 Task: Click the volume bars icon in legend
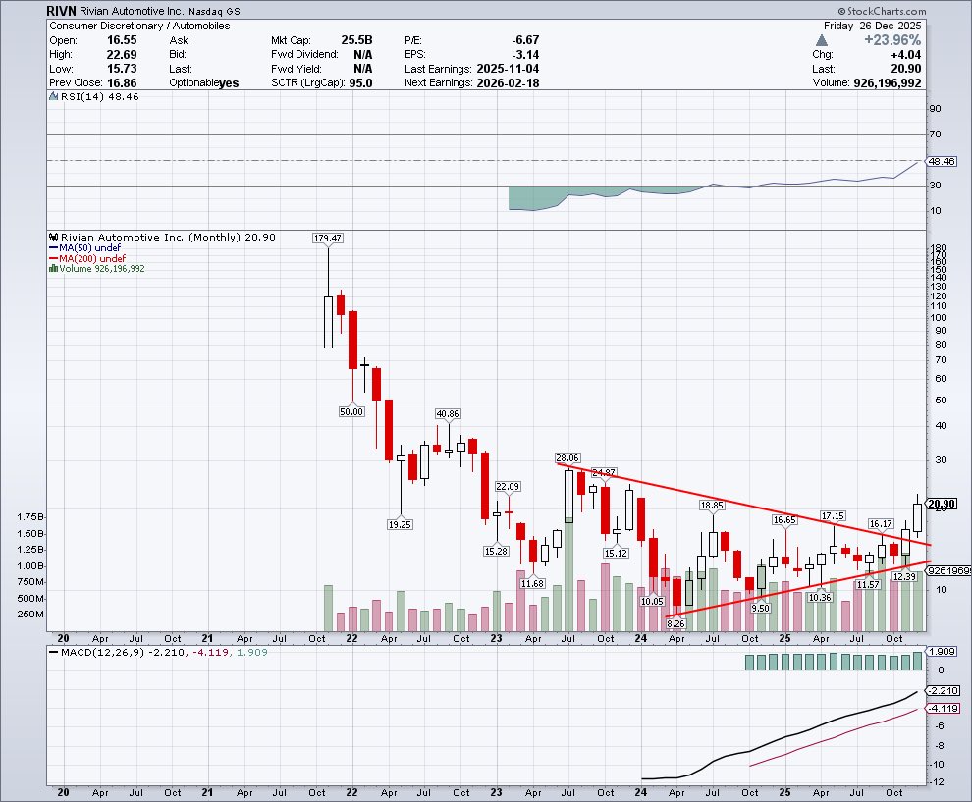coord(53,268)
